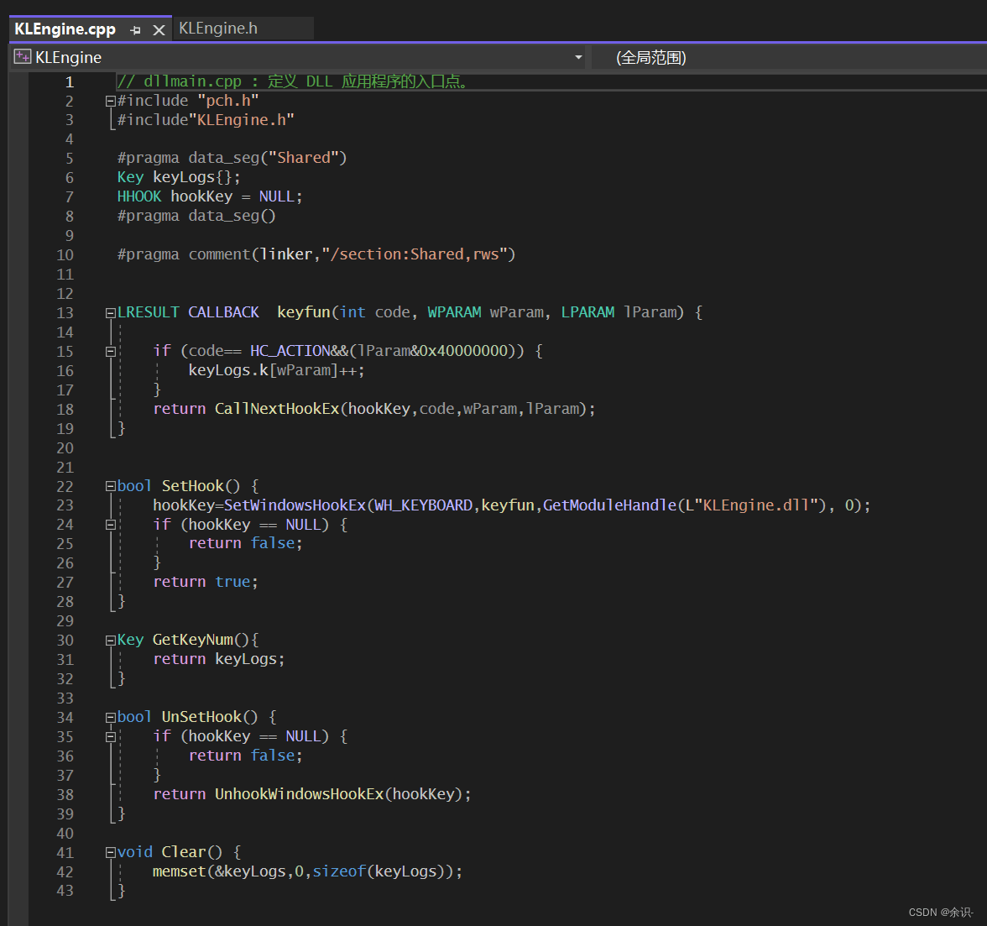Click "pch.h" in the line 2 include
Screen dimensions: 987x926
[x=228, y=101]
